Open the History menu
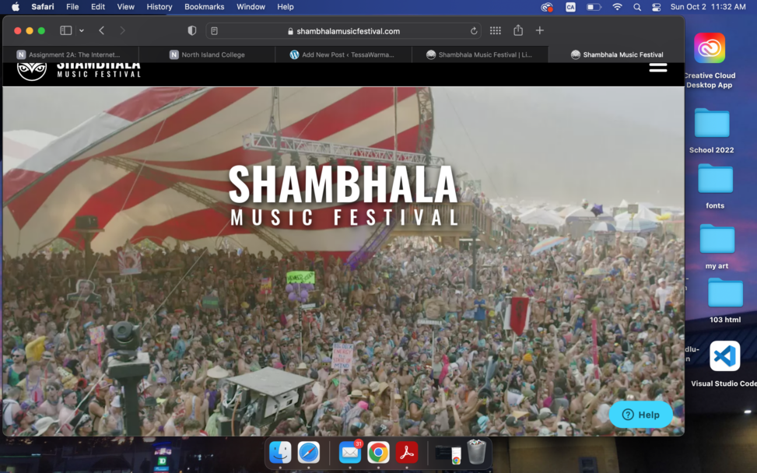This screenshot has width=757, height=473. 159,7
